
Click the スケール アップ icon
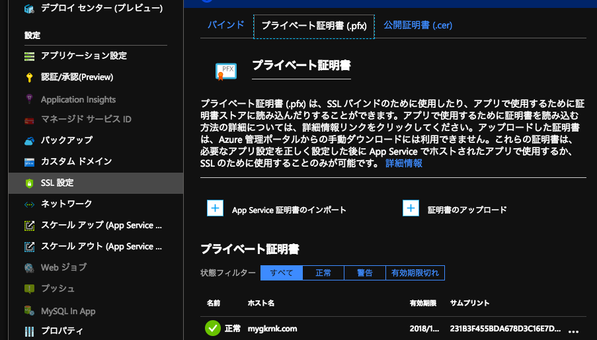[29, 226]
